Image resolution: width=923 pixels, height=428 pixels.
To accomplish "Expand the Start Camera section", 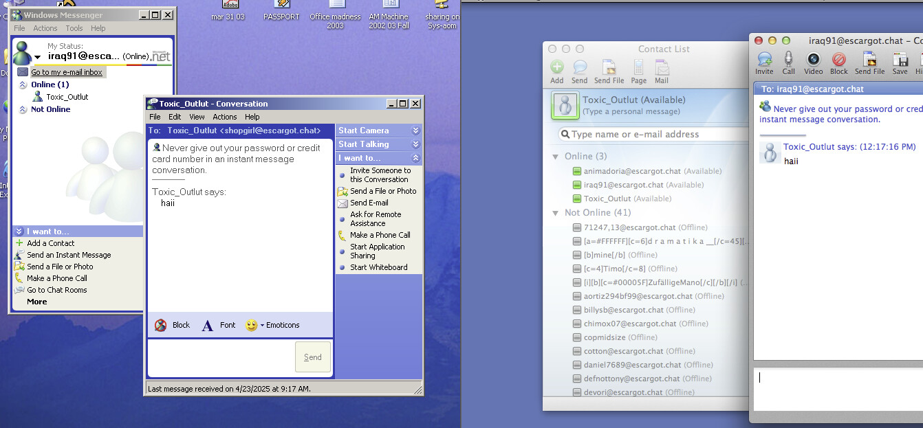I will [415, 131].
